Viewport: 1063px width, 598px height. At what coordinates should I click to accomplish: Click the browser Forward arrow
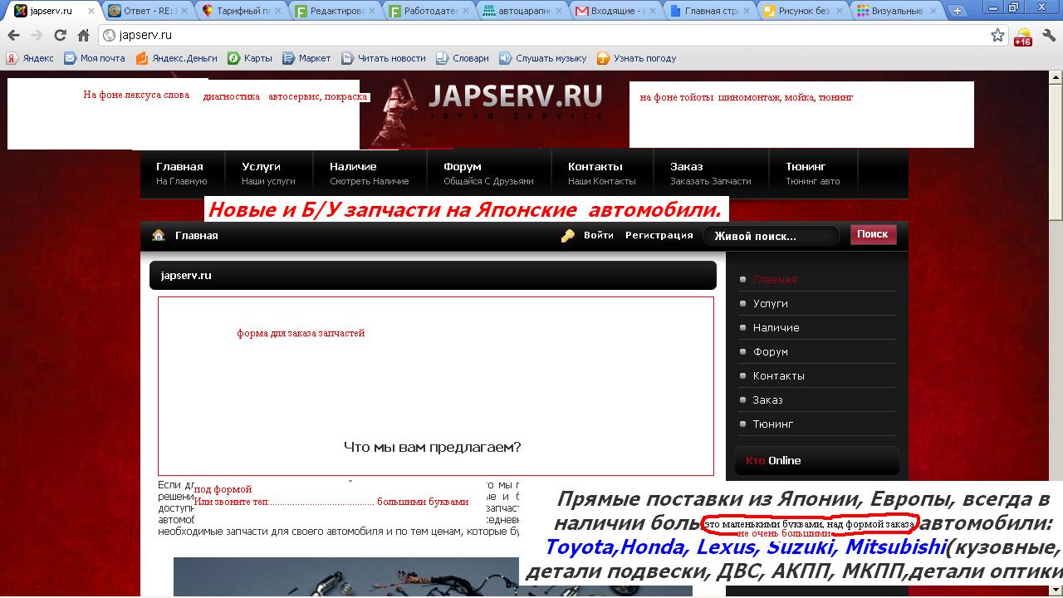coord(37,36)
